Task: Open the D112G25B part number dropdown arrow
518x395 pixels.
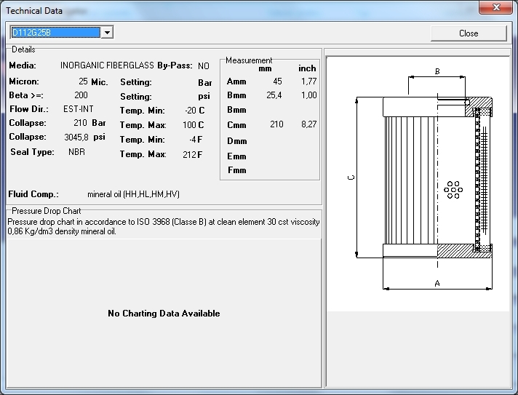Action: coord(107,33)
